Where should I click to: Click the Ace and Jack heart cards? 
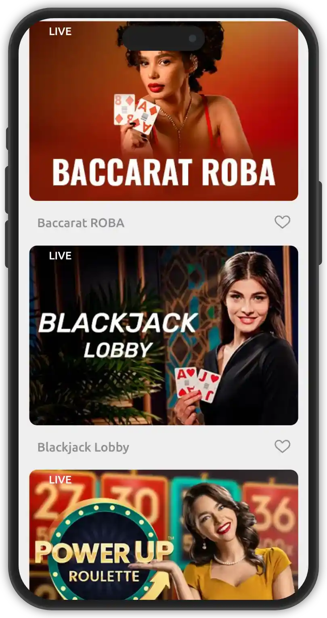coord(197,384)
